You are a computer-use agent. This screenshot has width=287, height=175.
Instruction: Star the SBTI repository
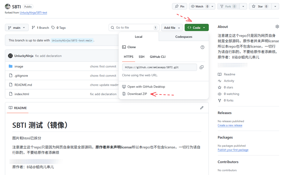coord(260,6)
